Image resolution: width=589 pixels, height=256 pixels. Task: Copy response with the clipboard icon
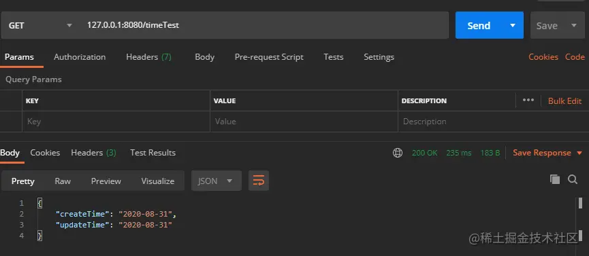555,179
